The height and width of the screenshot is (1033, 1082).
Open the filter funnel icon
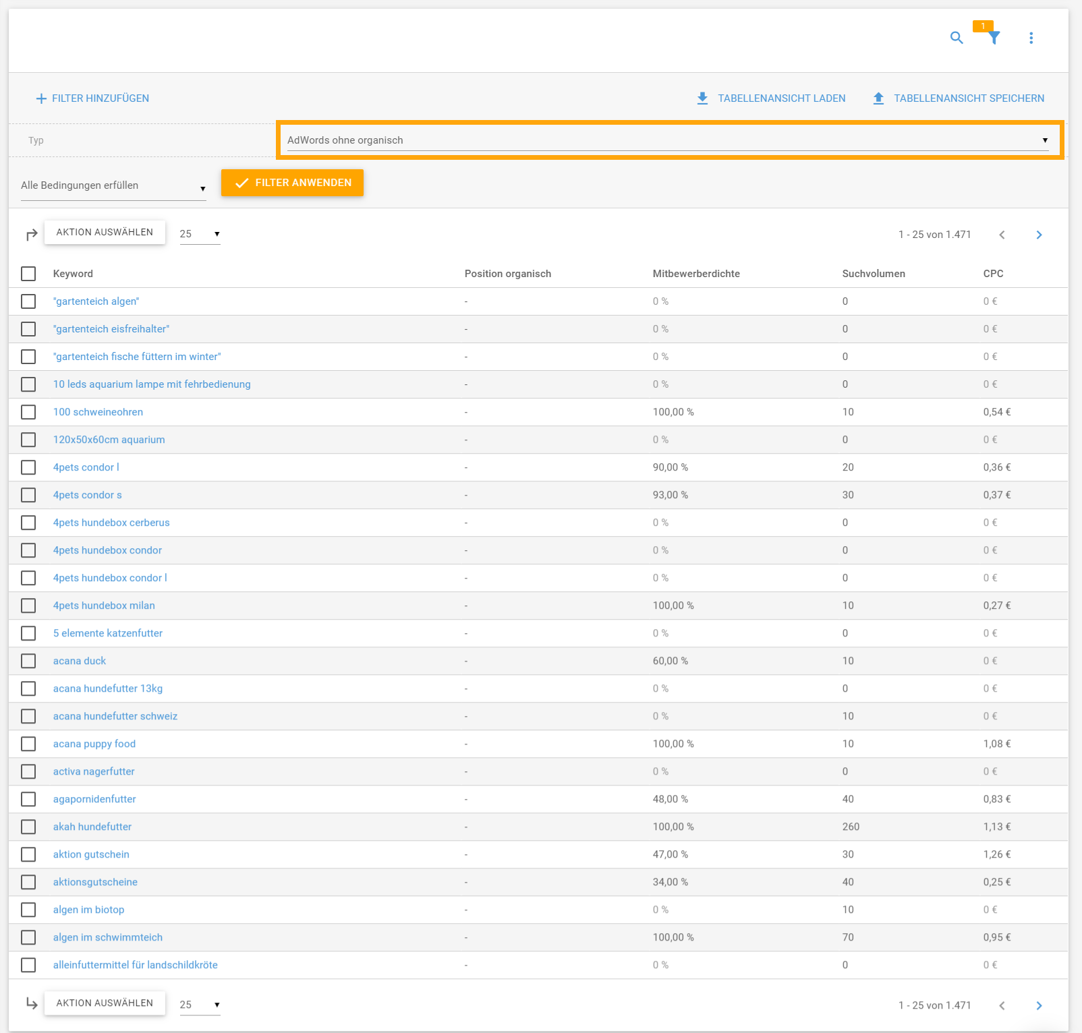[x=994, y=38]
